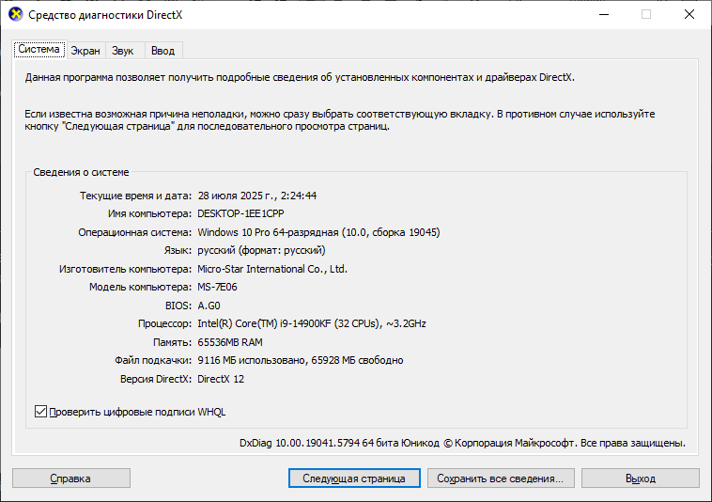Close the DirectX diagnostics window
Screen dimensions: 712x502
pyautogui.click(x=689, y=15)
